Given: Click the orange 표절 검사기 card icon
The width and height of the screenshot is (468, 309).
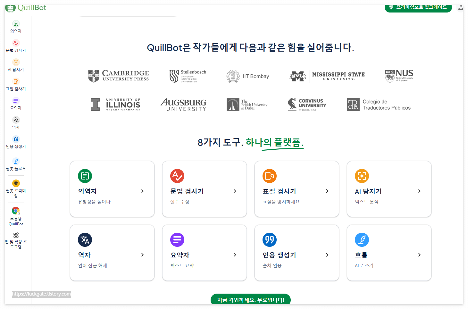Looking at the screenshot, I should click(x=270, y=176).
